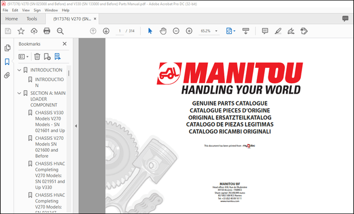The height and width of the screenshot is (214, 354).
Task: Add the document to starred favorites
Action: pos(21,31)
